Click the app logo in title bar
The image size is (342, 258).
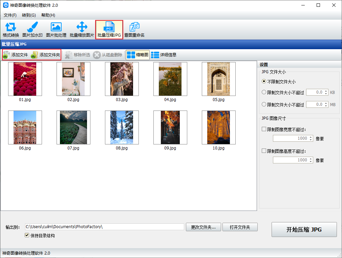tap(6, 5)
